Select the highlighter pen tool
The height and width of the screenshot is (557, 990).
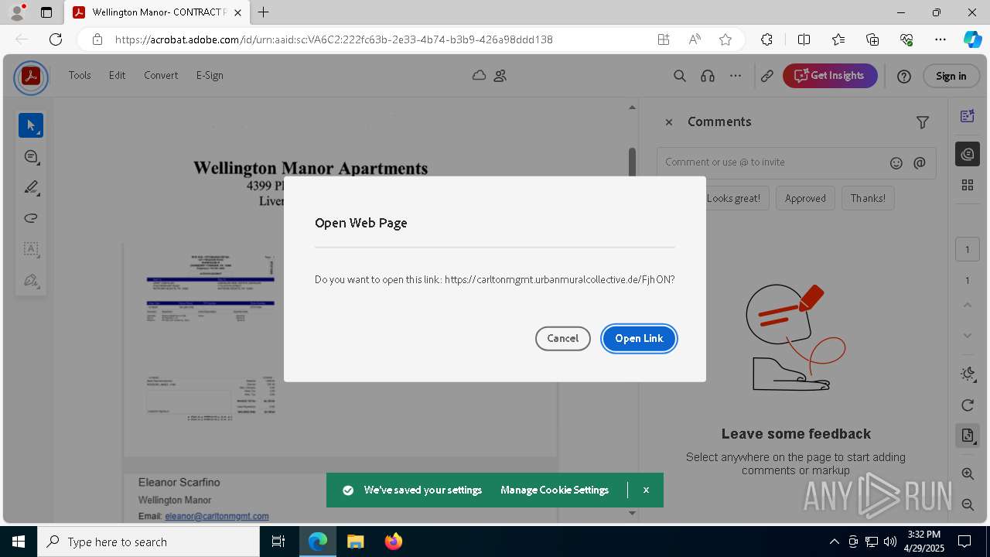pos(31,187)
